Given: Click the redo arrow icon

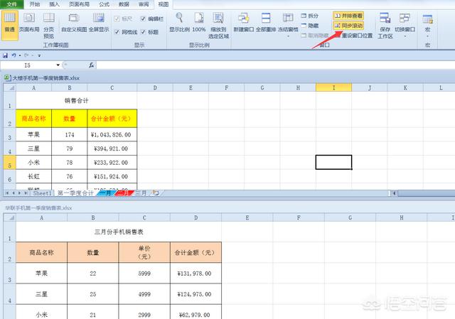Looking at the screenshot, I should coord(26,55).
